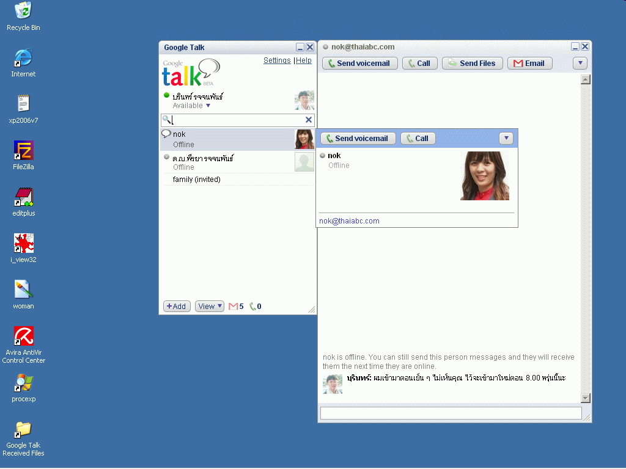Expand the contact card options arrow
Screen dimensions: 626x469
point(506,139)
